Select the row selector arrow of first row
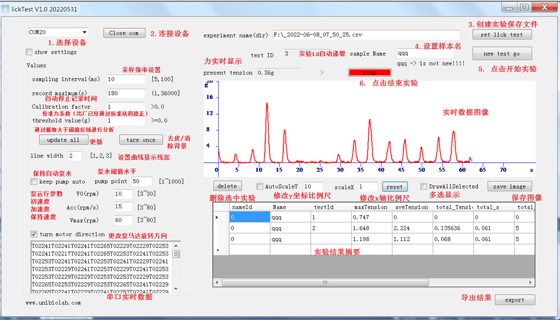Image resolution: width=560 pixels, height=320 pixels. (x=221, y=217)
